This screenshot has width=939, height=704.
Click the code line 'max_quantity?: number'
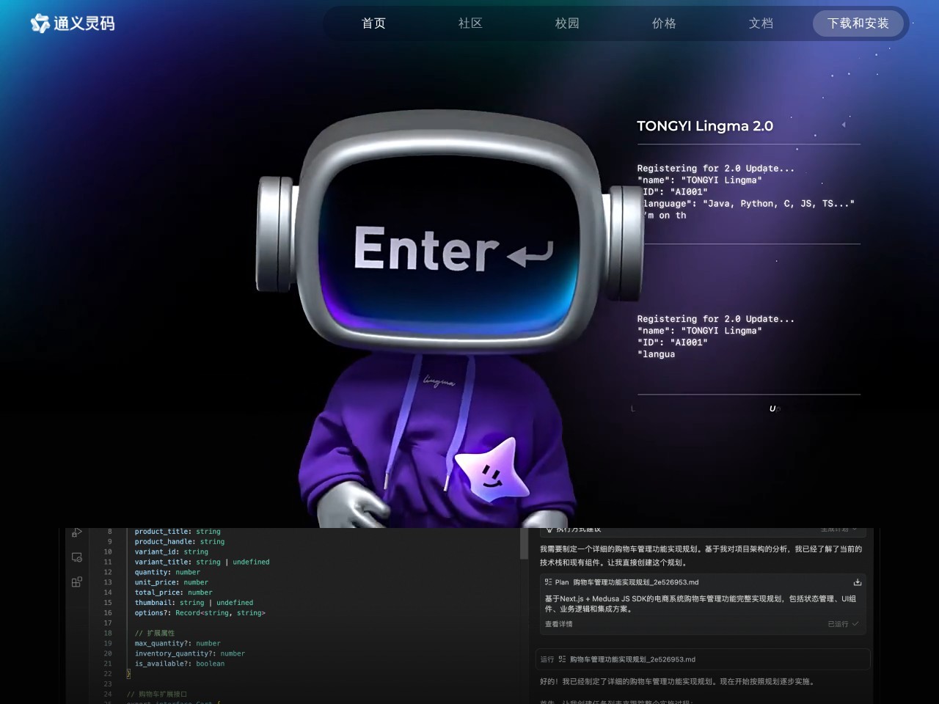click(178, 643)
